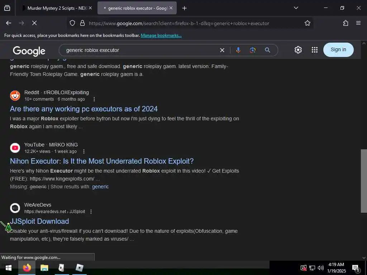Viewport: 367px width, 275px height.
Task: Open more options for Reddit result
Action: [x=94, y=99]
